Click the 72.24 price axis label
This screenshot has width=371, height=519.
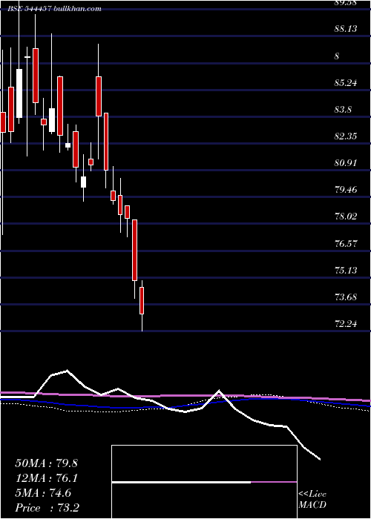346,324
